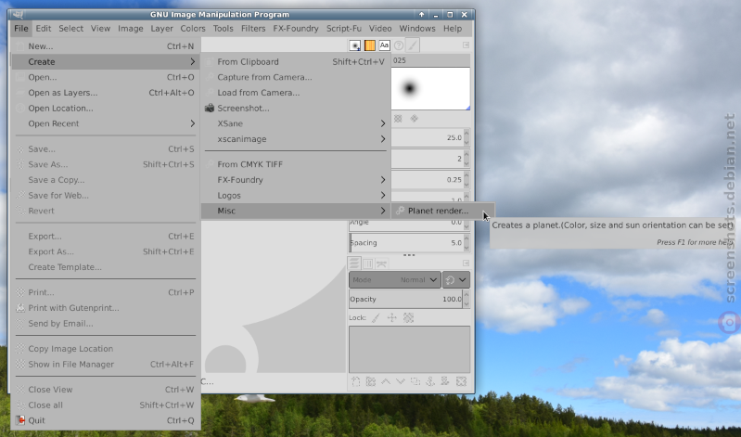
Task: Click the Quit exit icon in File menu
Action: pyautogui.click(x=20, y=420)
